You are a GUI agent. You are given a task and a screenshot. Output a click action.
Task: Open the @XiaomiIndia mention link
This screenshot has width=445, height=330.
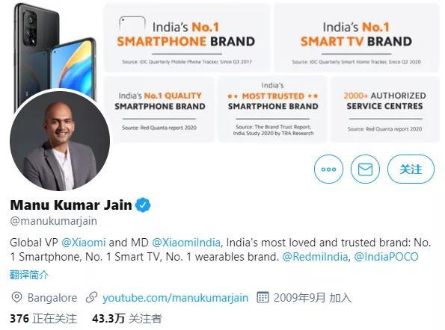186,243
